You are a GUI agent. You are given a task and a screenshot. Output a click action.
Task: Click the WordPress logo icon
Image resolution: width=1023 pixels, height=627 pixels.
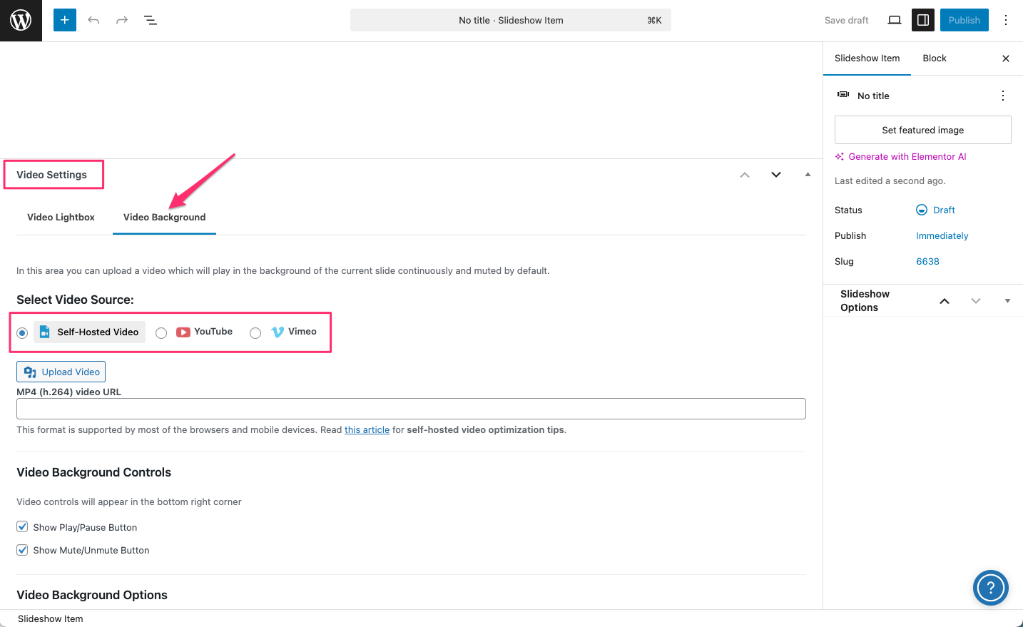pyautogui.click(x=21, y=21)
